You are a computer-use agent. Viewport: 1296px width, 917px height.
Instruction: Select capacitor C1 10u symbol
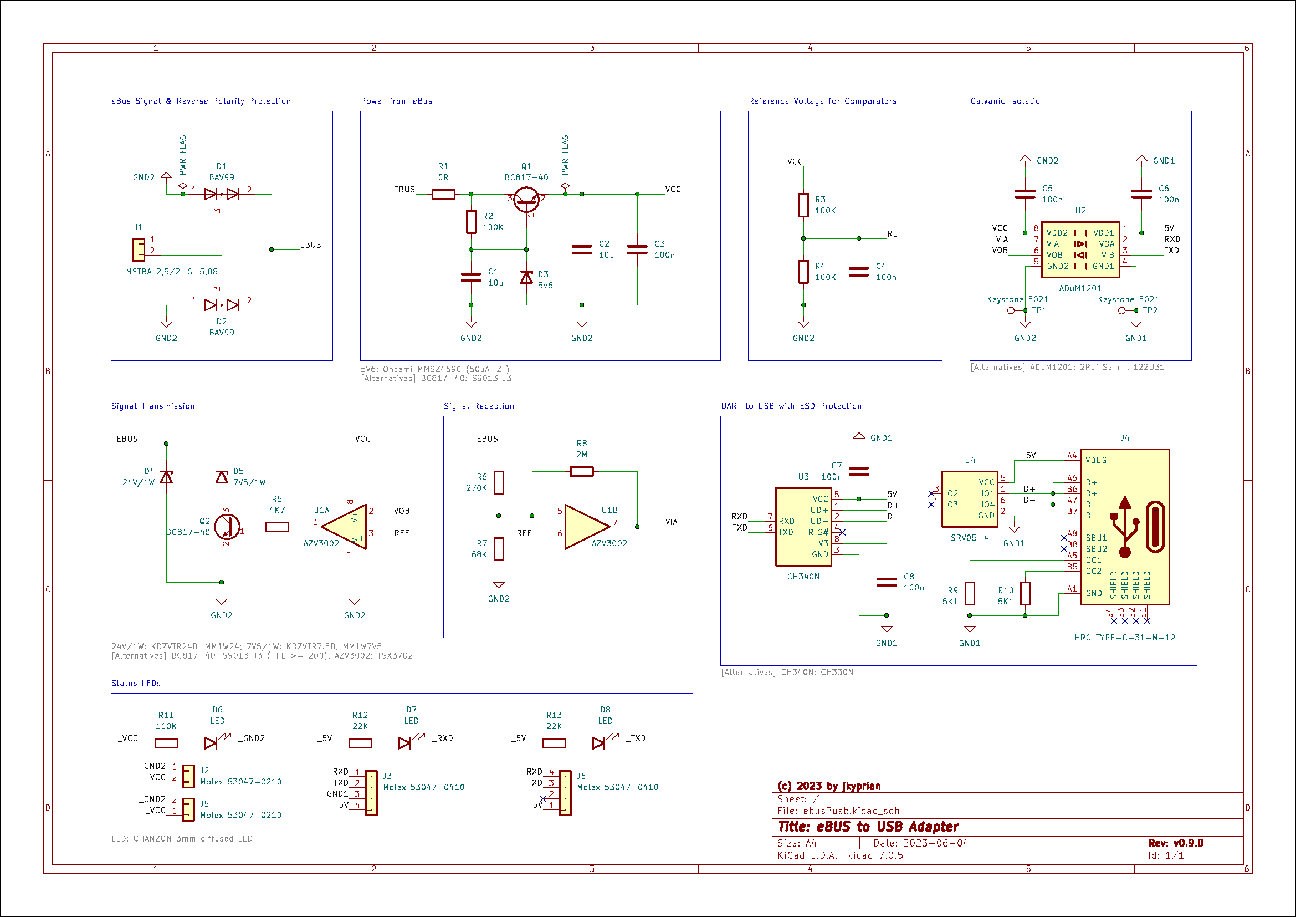click(x=471, y=277)
